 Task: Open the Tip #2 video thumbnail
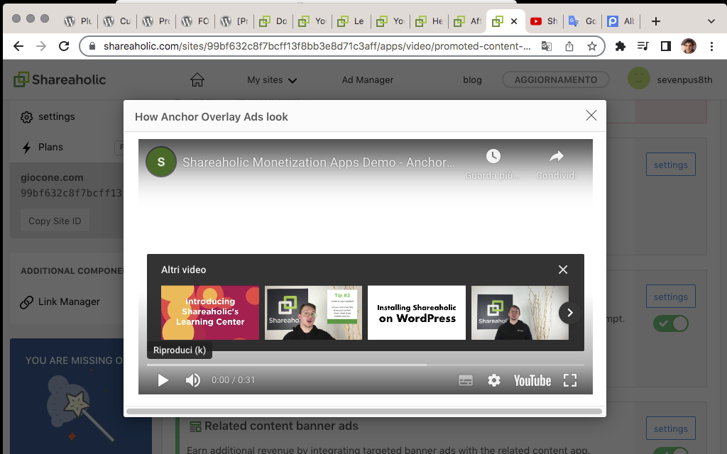(313, 313)
